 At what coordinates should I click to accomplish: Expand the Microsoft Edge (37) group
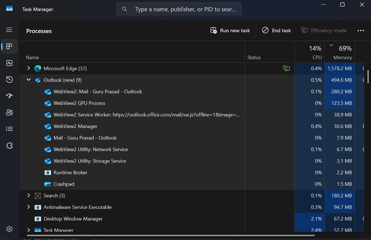(29, 68)
